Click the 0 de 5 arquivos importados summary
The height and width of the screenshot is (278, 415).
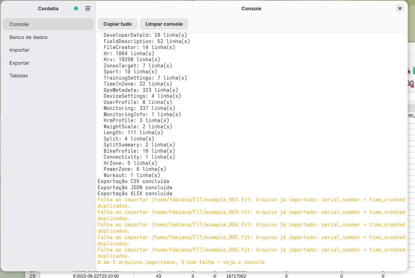(x=181, y=262)
